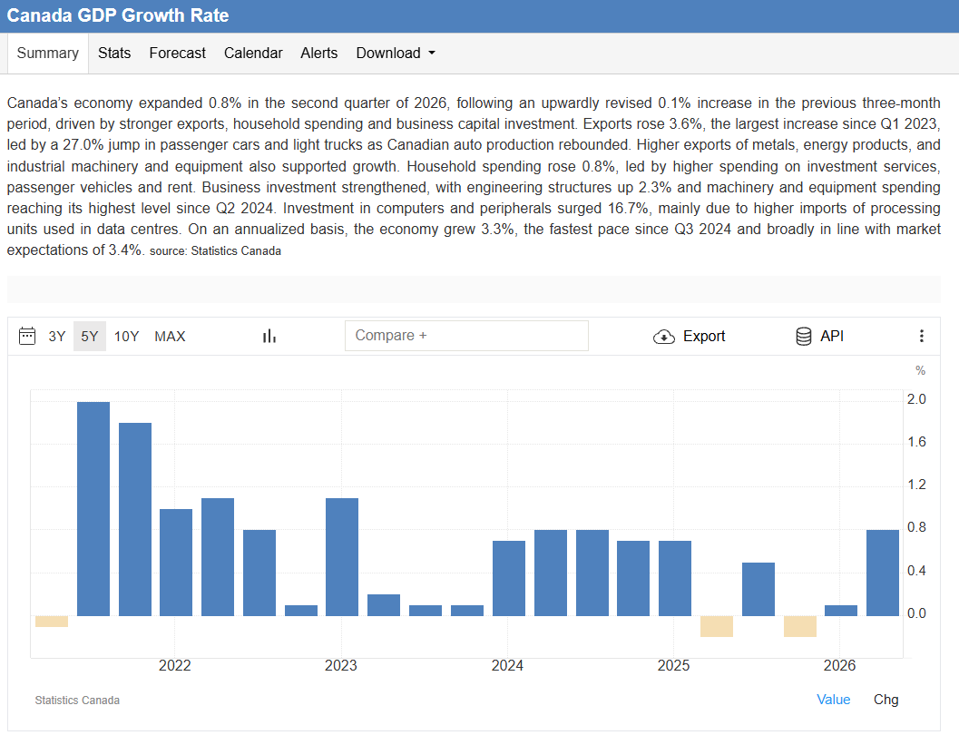Click the 0.0 y-axis value
The image size is (959, 735).
point(916,613)
